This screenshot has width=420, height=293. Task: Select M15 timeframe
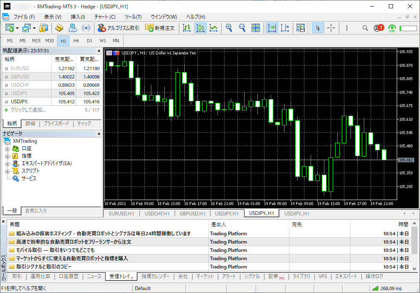pyautogui.click(x=36, y=41)
